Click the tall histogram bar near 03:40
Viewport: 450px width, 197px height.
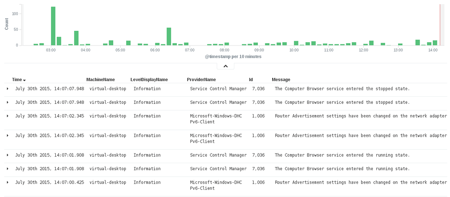(x=76, y=38)
